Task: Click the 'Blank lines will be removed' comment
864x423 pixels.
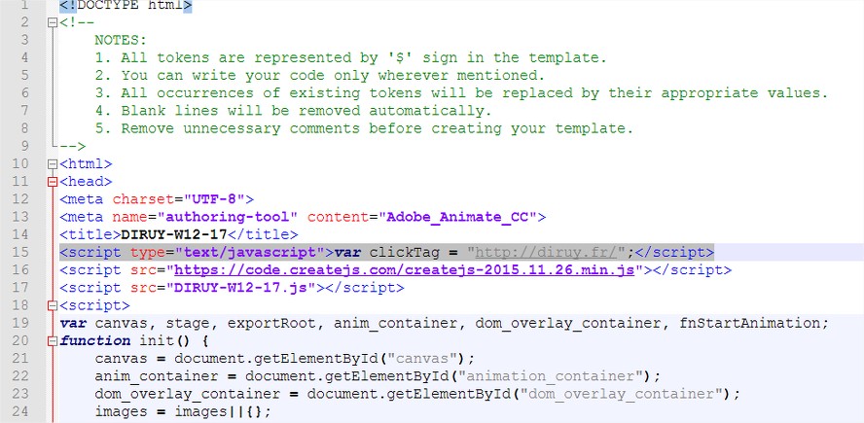Action: pyautogui.click(x=293, y=111)
